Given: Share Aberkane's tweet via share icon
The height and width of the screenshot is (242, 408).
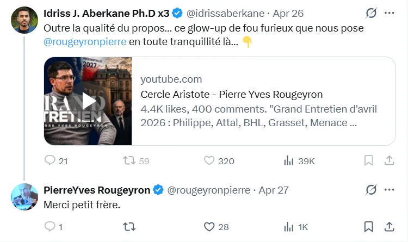Looking at the screenshot, I should pyautogui.click(x=390, y=160).
